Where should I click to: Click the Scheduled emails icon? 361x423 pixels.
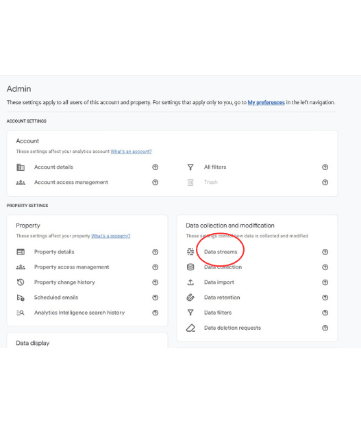(21, 298)
